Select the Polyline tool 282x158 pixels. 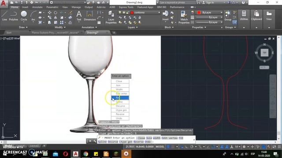14,16
